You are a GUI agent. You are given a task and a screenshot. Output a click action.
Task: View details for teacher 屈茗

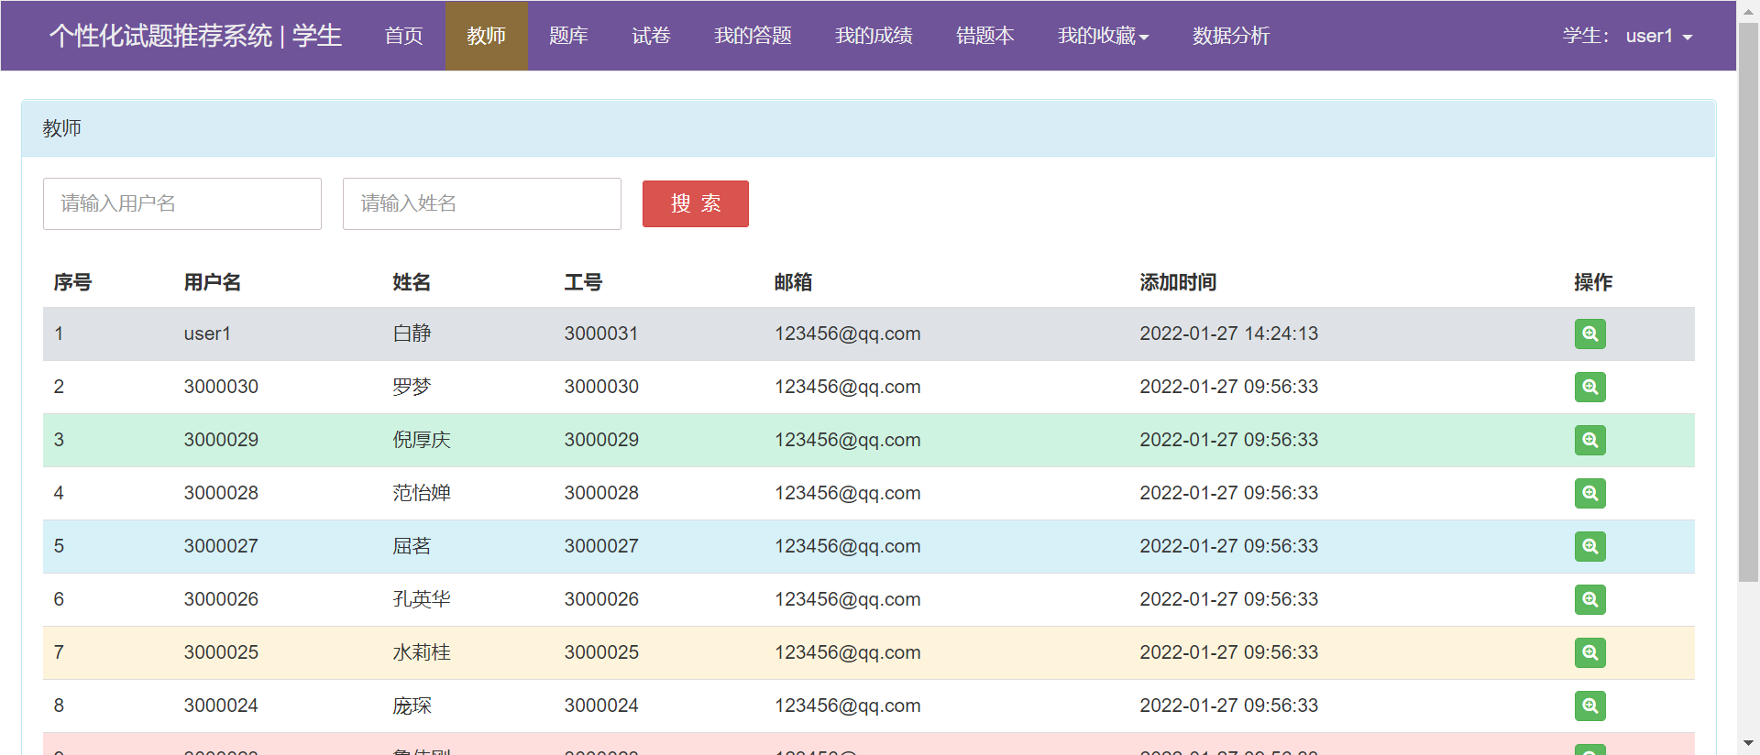(1589, 546)
